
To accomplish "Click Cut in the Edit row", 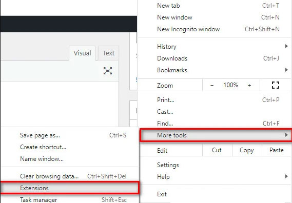I will point(217,150).
